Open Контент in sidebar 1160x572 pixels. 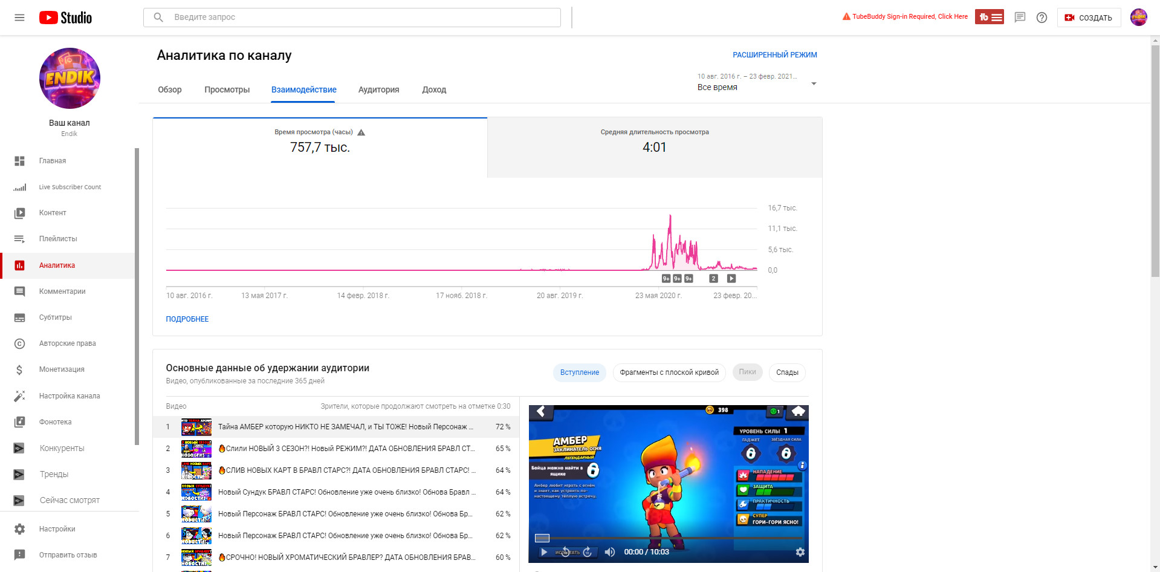click(67, 213)
